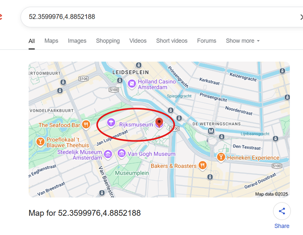Switch to the Maps tab
This screenshot has width=303, height=235.
tap(51, 41)
